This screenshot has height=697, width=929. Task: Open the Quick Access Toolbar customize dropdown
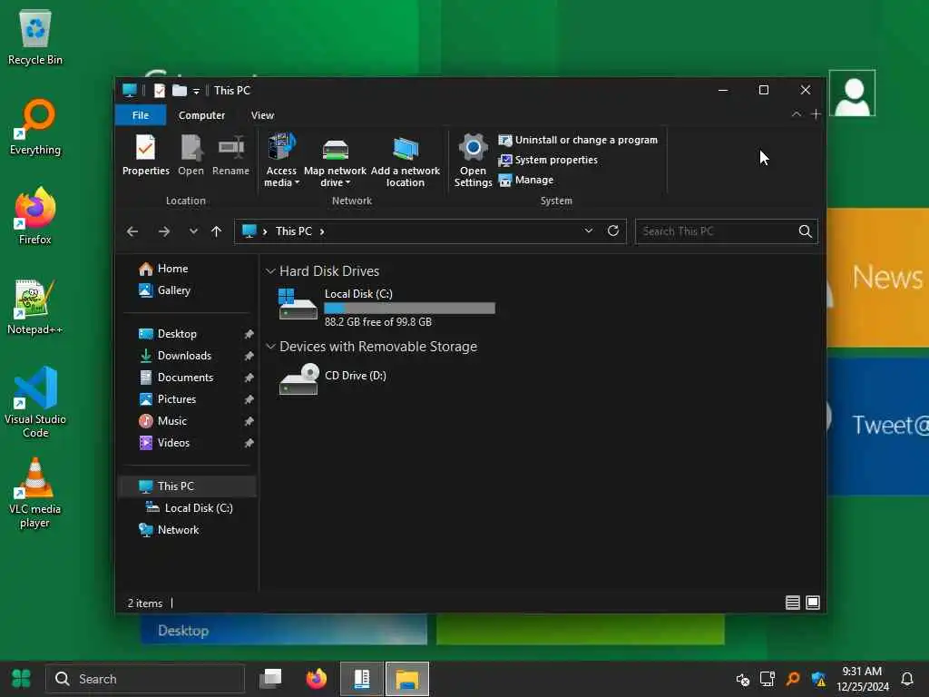(x=196, y=92)
